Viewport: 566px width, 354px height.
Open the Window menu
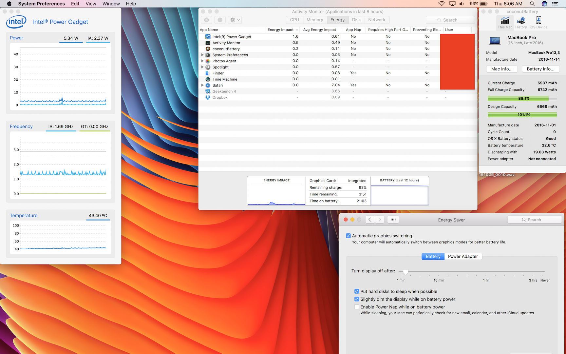tap(111, 4)
